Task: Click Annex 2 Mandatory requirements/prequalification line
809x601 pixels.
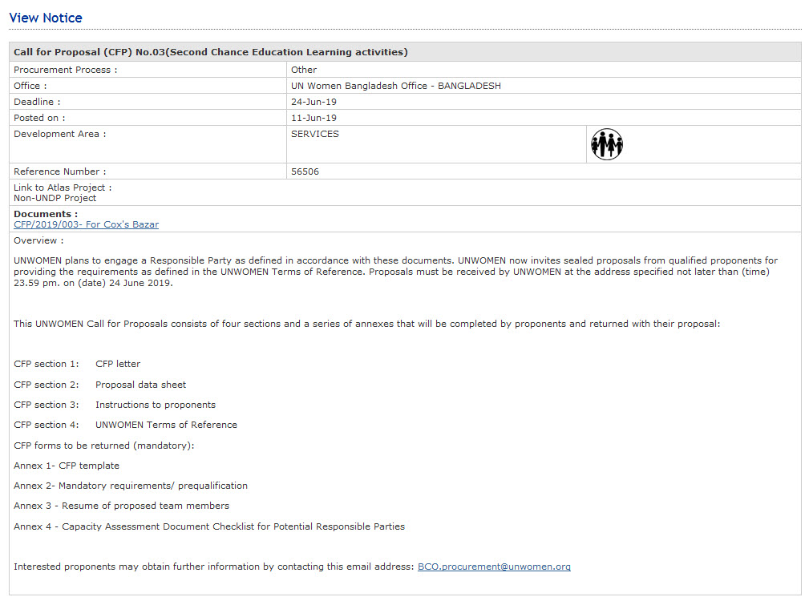Action: [131, 486]
